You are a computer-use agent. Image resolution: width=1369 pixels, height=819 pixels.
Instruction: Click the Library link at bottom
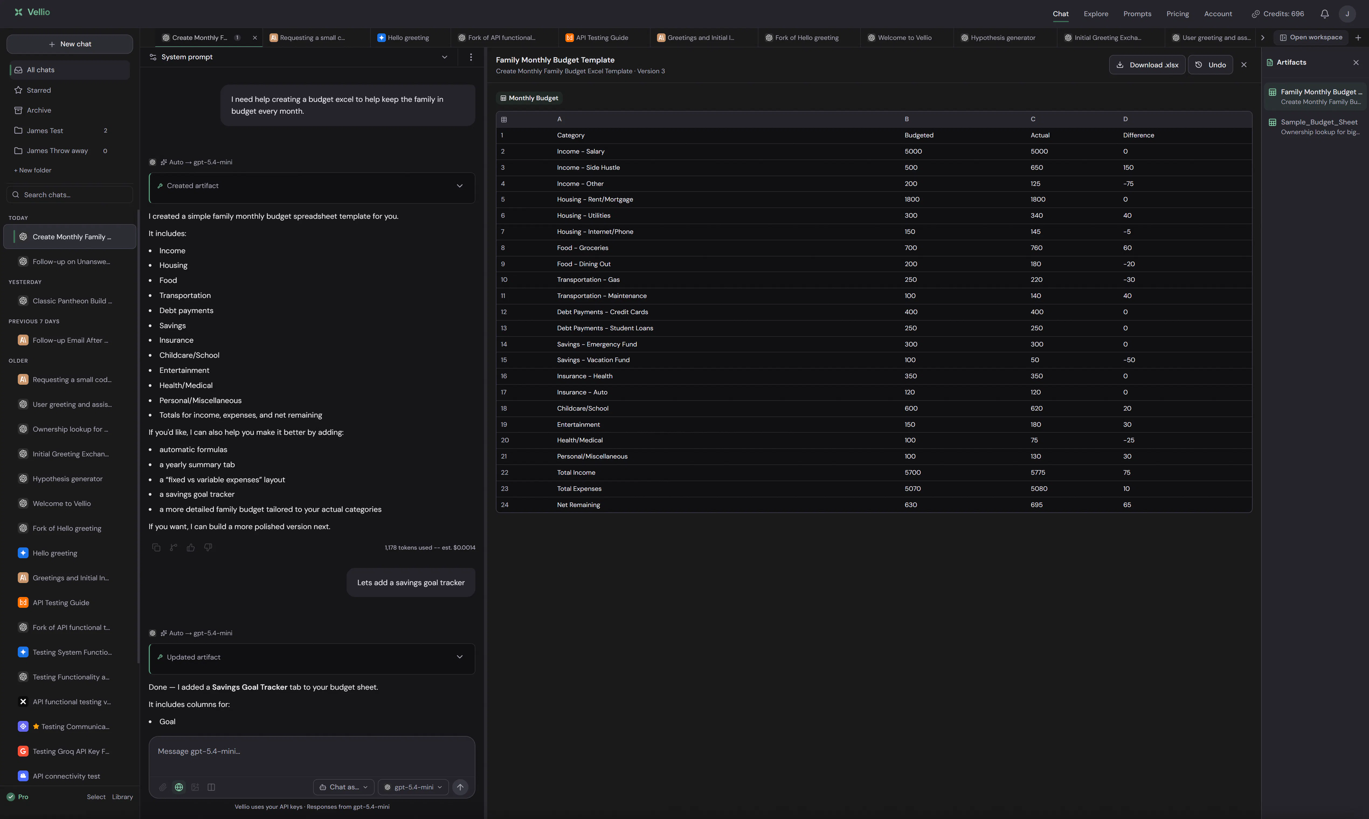coord(122,797)
